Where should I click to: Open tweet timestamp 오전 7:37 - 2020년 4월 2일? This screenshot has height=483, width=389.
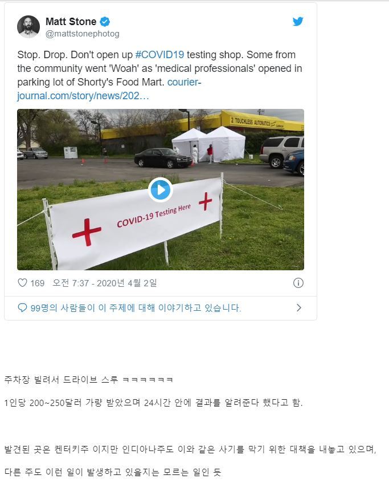pos(105,283)
